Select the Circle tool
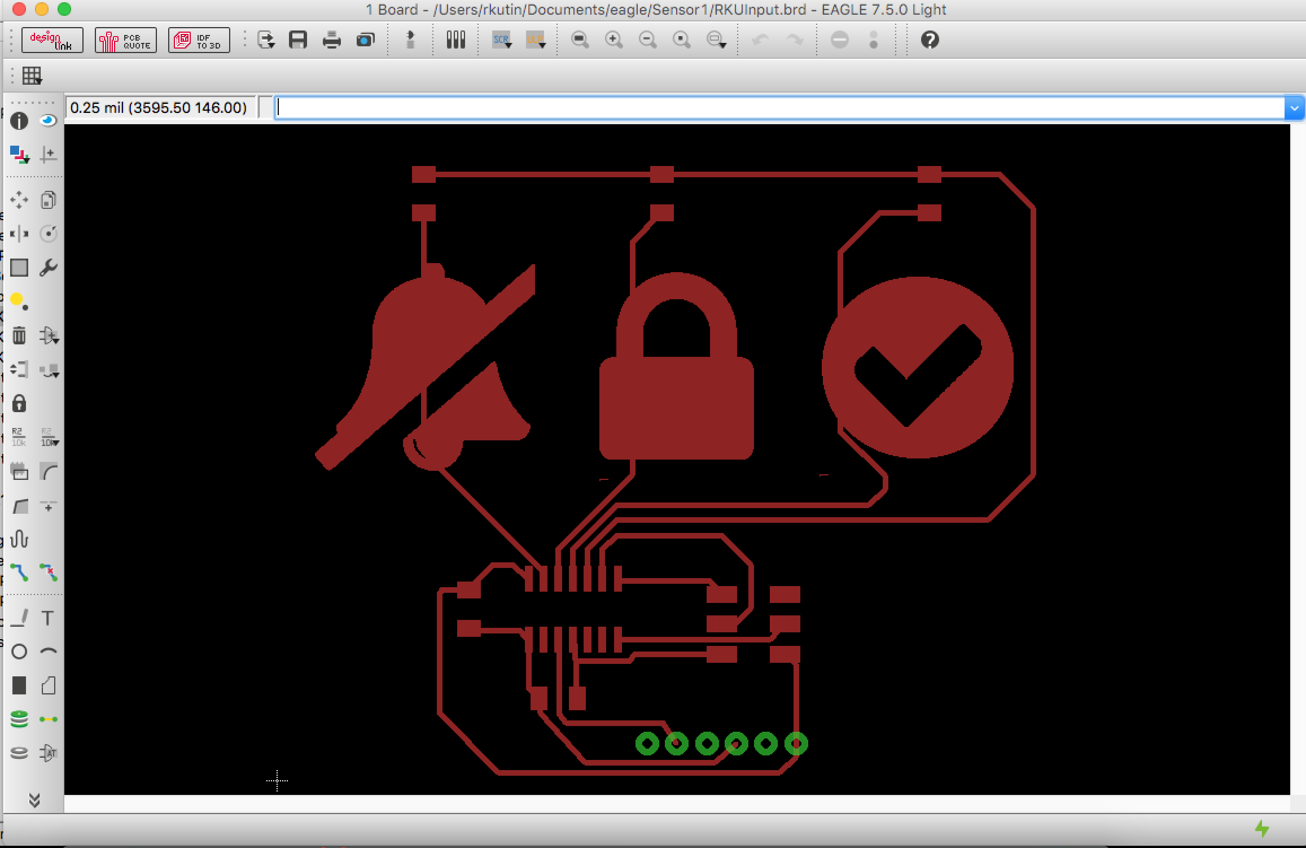The width and height of the screenshot is (1306, 848). 19,652
